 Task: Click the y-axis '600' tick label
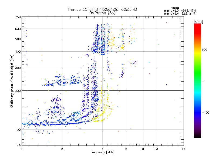pyautogui.click(x=18, y=29)
